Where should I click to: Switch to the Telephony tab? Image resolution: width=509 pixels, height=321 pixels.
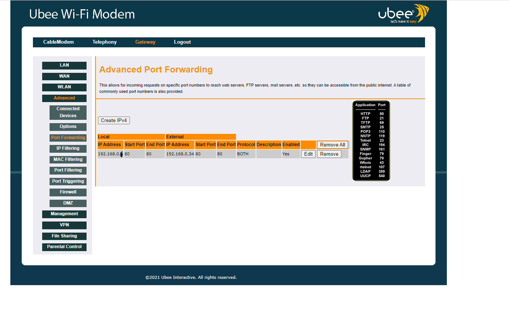click(x=104, y=42)
